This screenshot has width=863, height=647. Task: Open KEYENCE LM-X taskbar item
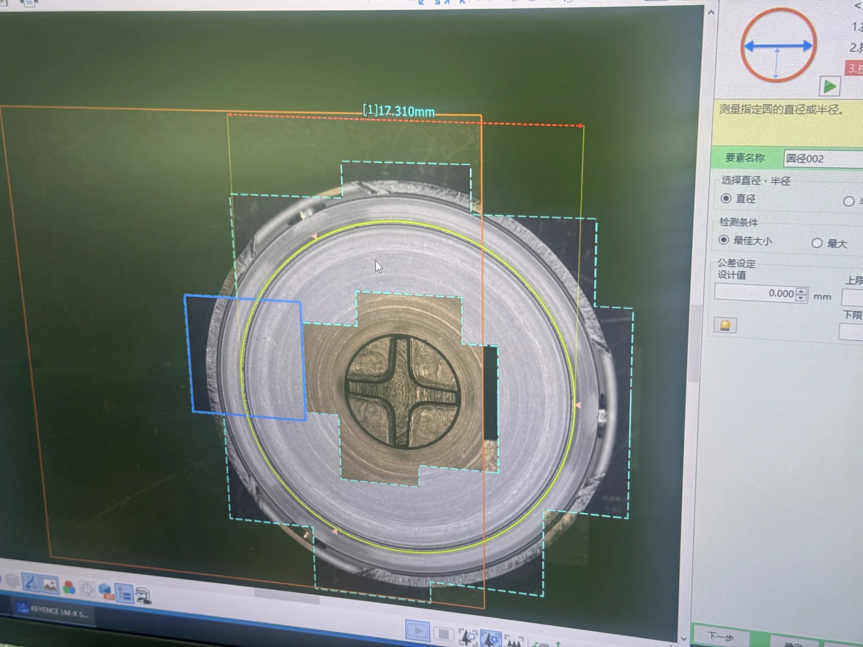point(53,611)
